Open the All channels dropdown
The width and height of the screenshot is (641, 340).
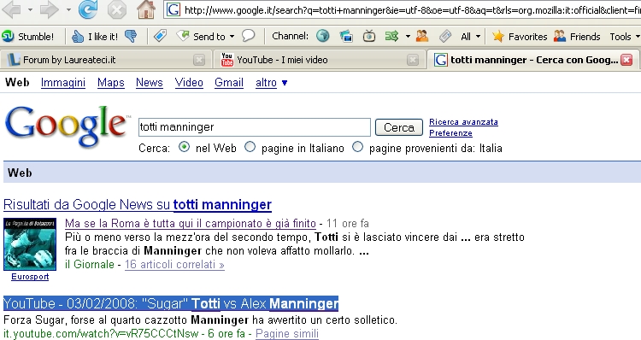(x=471, y=37)
